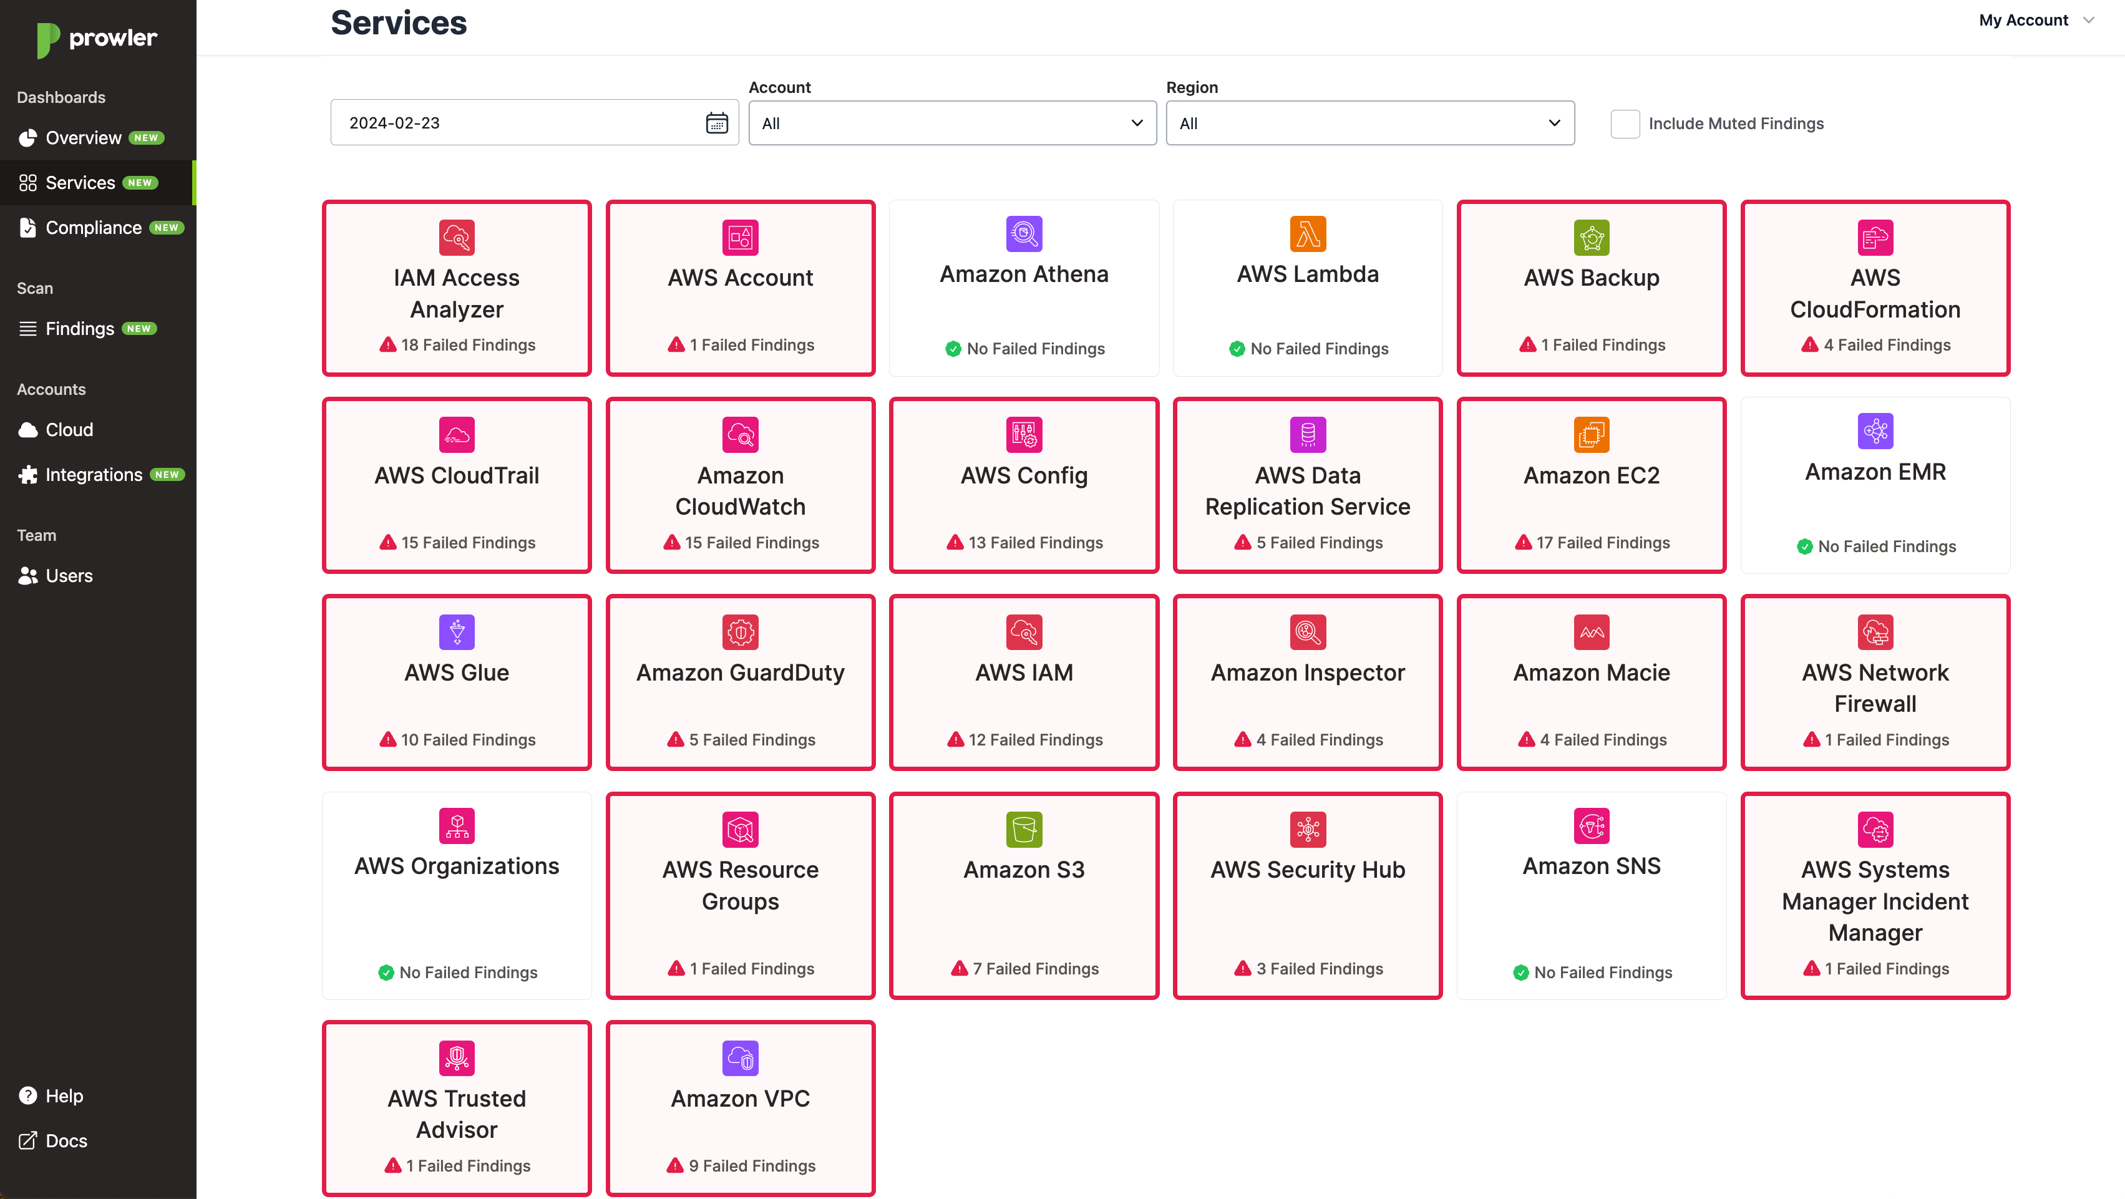This screenshot has height=1199, width=2125.
Task: Click the 'Amazon Macie' card title
Action: 1592,673
